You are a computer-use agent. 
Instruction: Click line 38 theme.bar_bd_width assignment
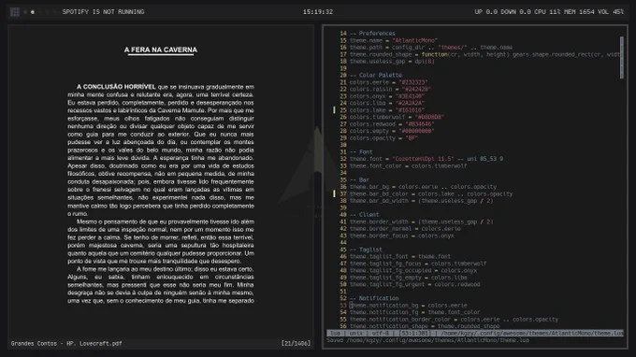[x=422, y=201]
